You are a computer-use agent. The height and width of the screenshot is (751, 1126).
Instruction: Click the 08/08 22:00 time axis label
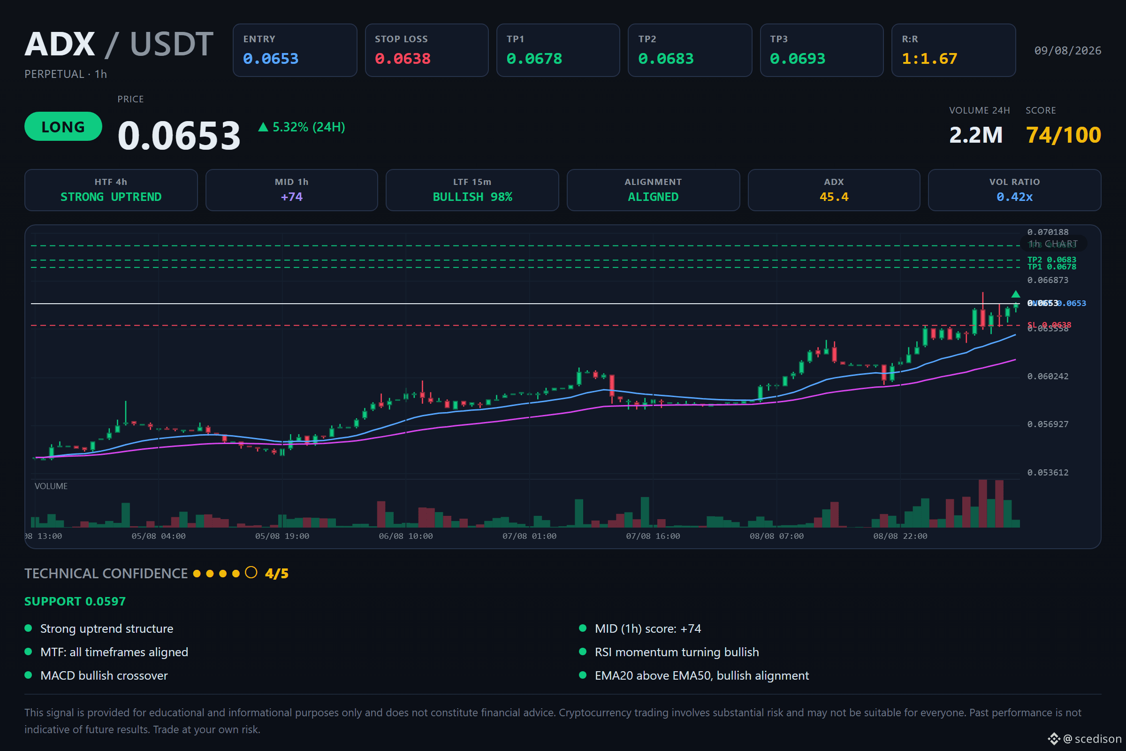point(900,536)
